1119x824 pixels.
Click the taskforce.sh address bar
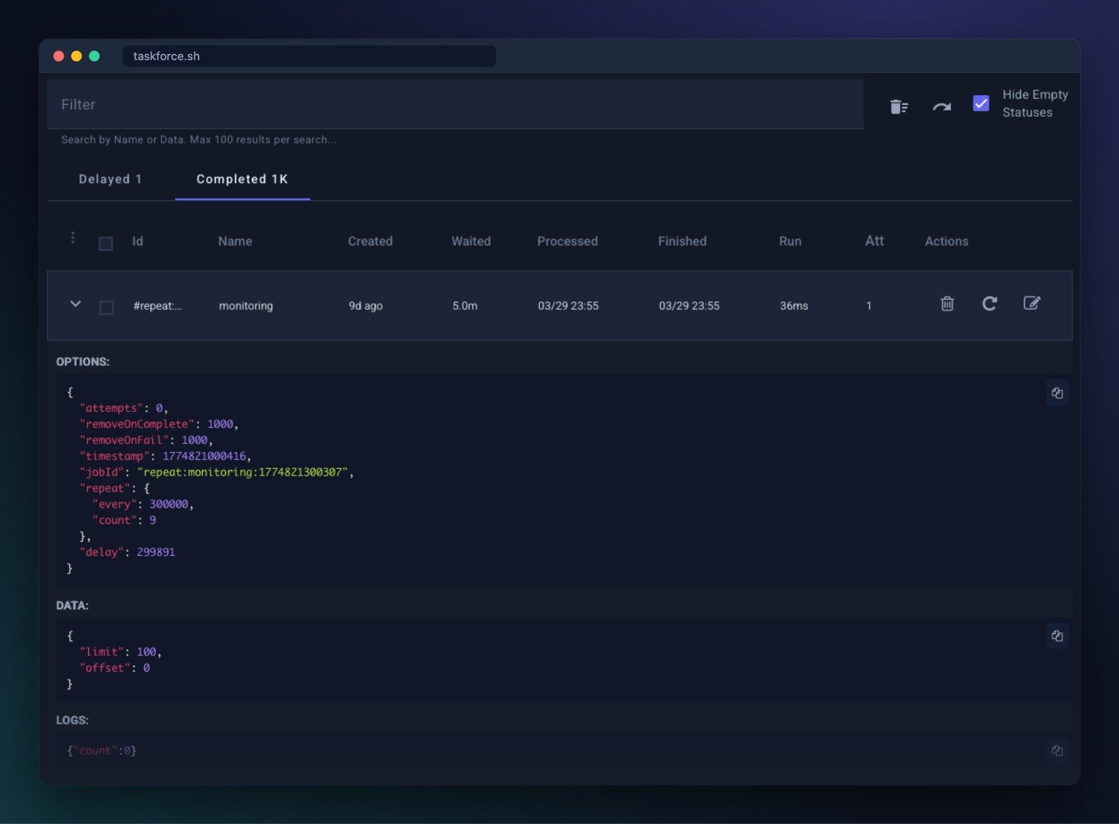click(x=309, y=56)
